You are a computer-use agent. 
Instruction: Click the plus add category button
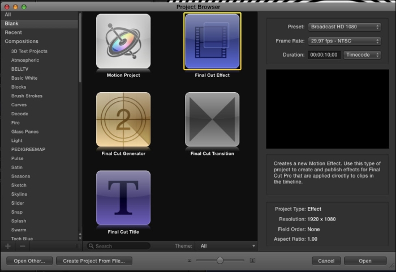pos(8,246)
